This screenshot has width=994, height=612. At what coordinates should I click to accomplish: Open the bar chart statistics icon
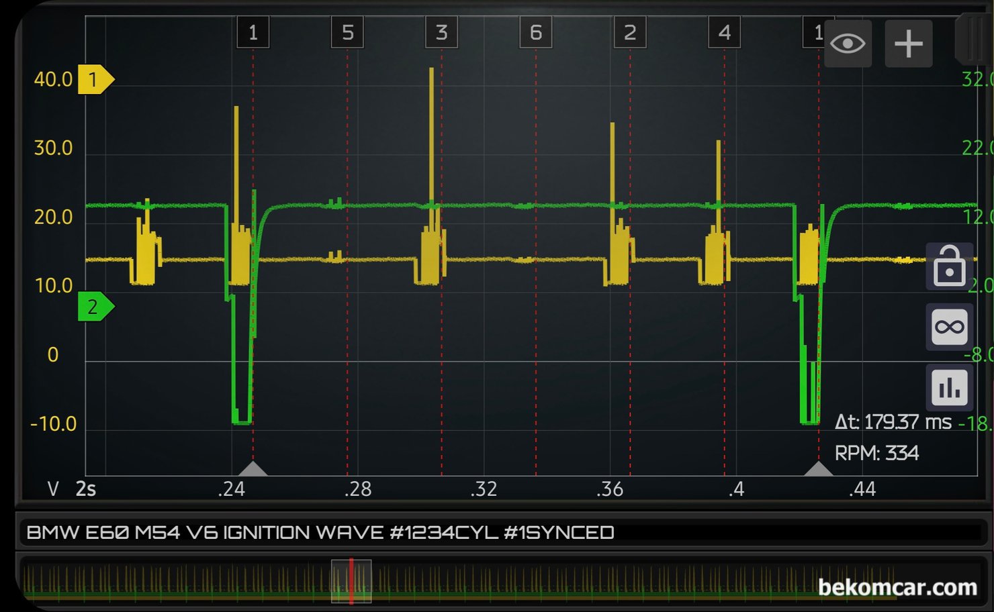949,387
